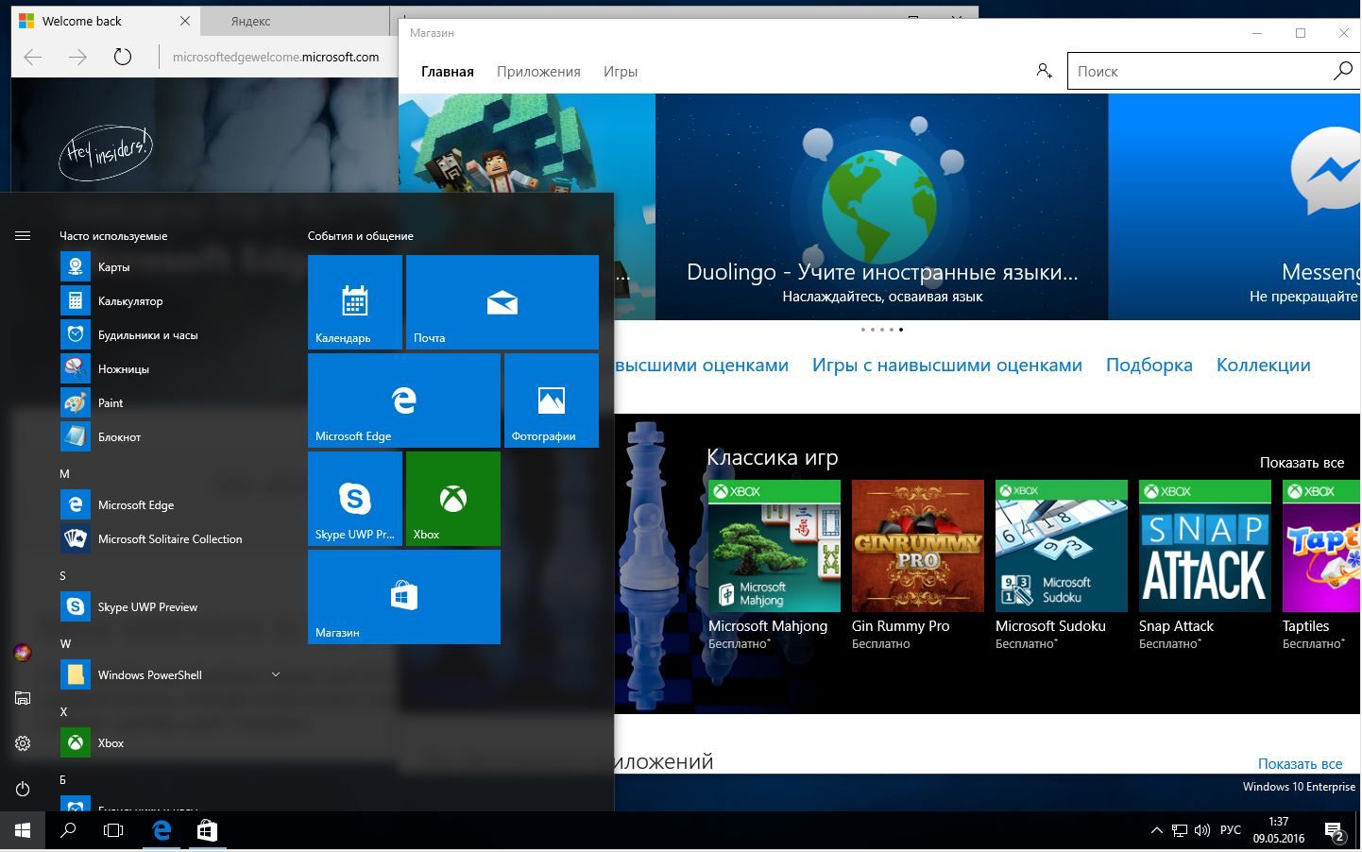Click the Store account sign-in icon
The width and height of the screenshot is (1362, 852).
[x=1044, y=71]
